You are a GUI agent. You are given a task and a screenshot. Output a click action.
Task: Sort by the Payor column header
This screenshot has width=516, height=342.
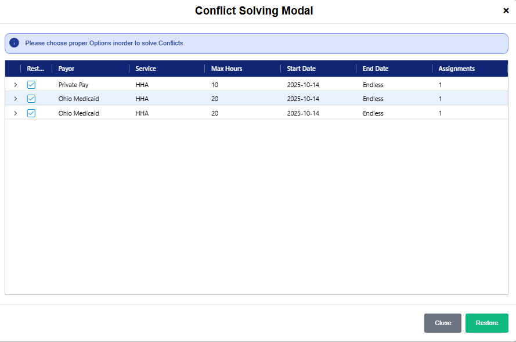(67, 69)
